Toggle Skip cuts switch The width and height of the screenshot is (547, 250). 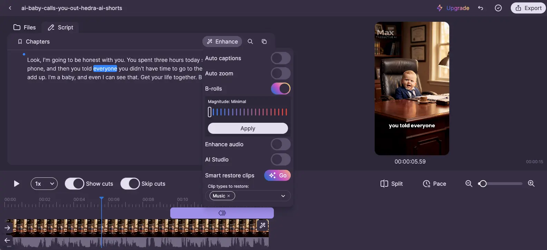pyautogui.click(x=130, y=184)
